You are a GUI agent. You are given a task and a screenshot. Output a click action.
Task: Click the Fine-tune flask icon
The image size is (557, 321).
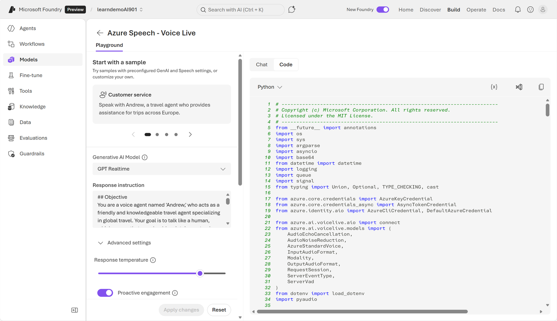tap(11, 75)
